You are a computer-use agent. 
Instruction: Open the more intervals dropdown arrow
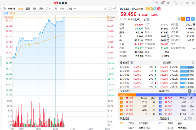pyautogui.click(x=75, y=9)
